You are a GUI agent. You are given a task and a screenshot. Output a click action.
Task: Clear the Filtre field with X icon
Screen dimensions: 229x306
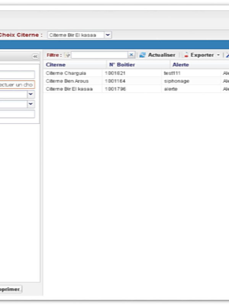(x=131, y=55)
